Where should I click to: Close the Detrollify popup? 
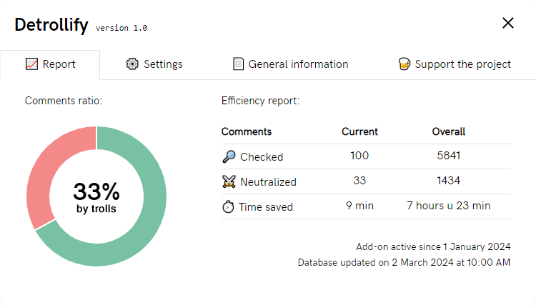[508, 24]
